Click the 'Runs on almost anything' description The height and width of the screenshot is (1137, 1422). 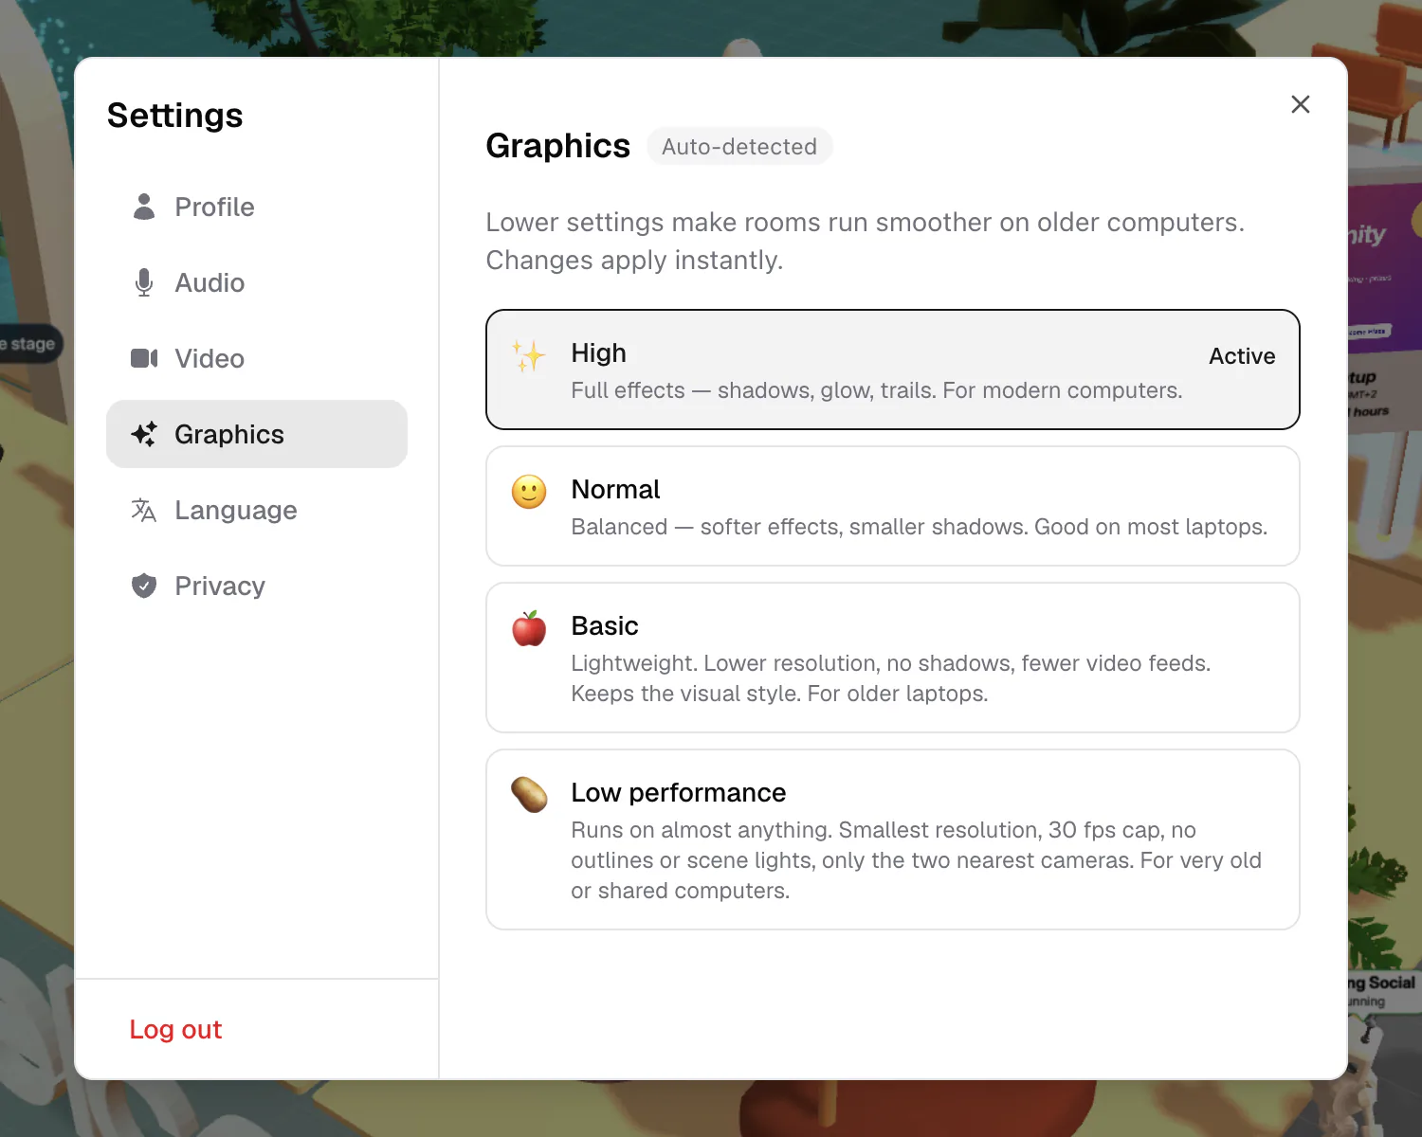[916, 860]
